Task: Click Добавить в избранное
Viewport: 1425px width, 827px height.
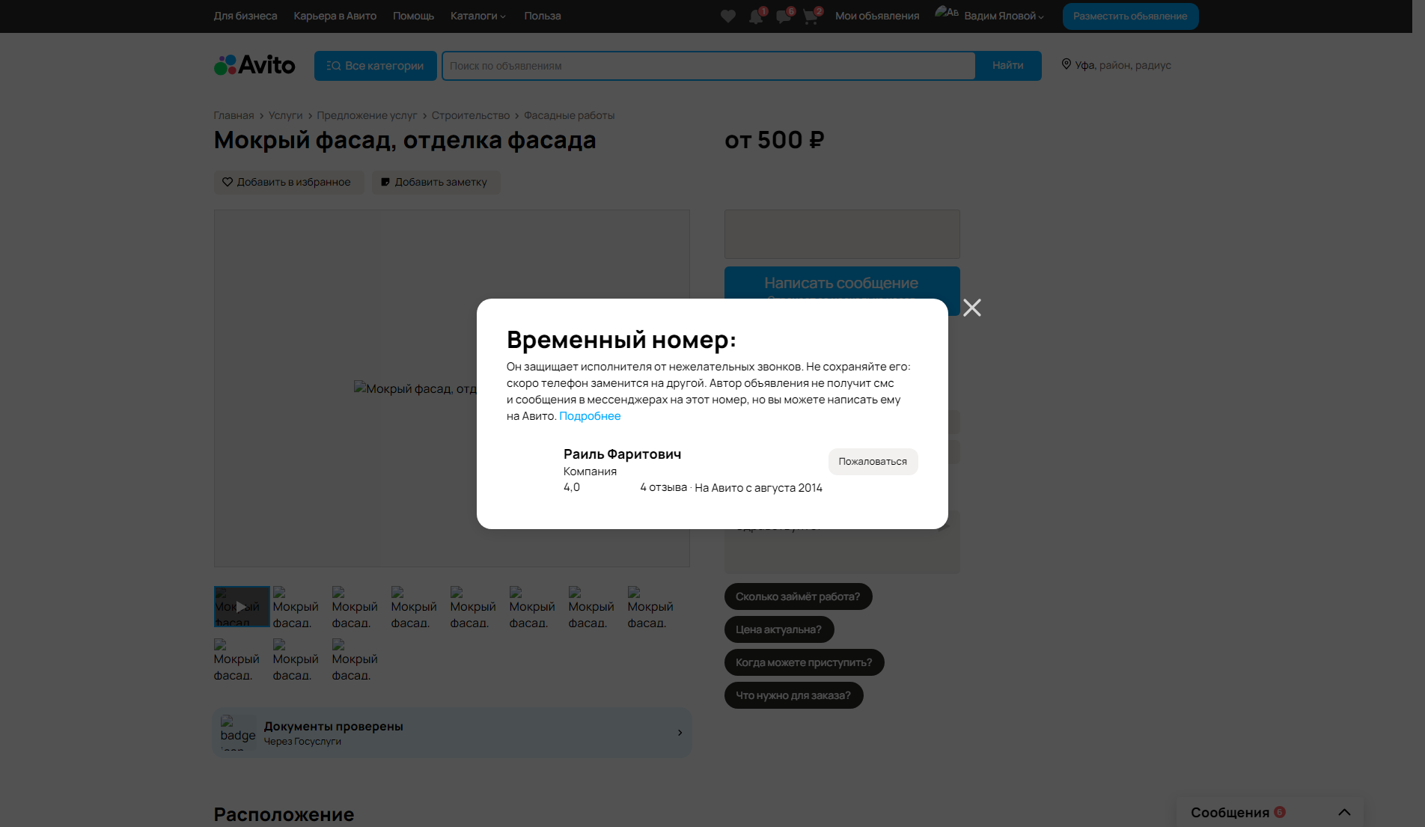Action: click(x=289, y=183)
